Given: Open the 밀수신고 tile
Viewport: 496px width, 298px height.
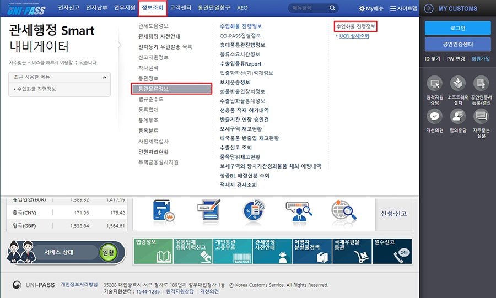Looking at the screenshot, I should (x=392, y=251).
